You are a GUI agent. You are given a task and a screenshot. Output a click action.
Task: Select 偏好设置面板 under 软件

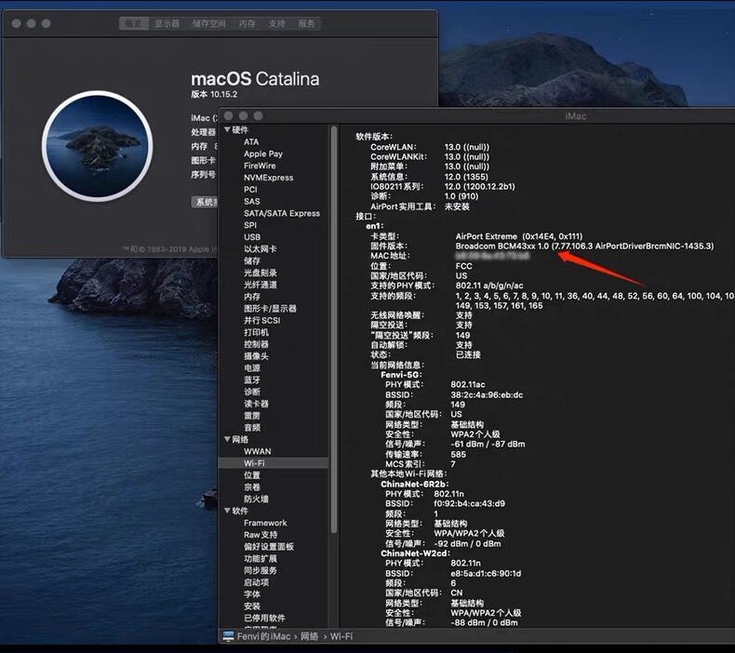click(269, 547)
